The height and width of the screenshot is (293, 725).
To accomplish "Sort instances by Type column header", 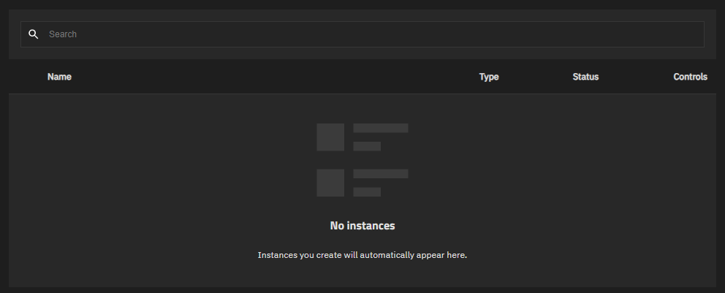I will [x=488, y=77].
